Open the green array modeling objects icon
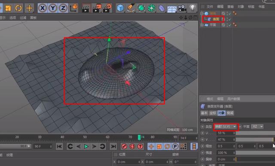The width and height of the screenshot is (275, 166). (x=152, y=8)
